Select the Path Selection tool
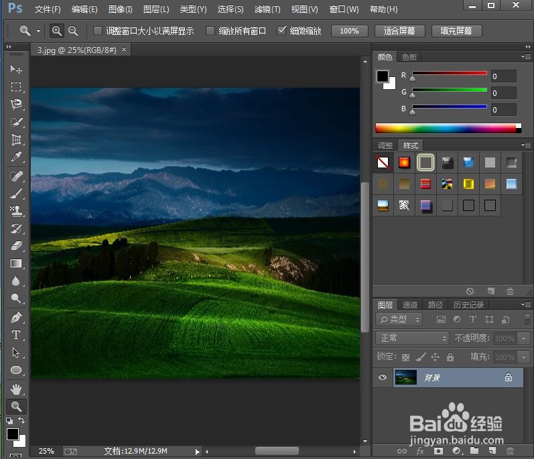Screen dimensions: 534x459 coord(15,352)
